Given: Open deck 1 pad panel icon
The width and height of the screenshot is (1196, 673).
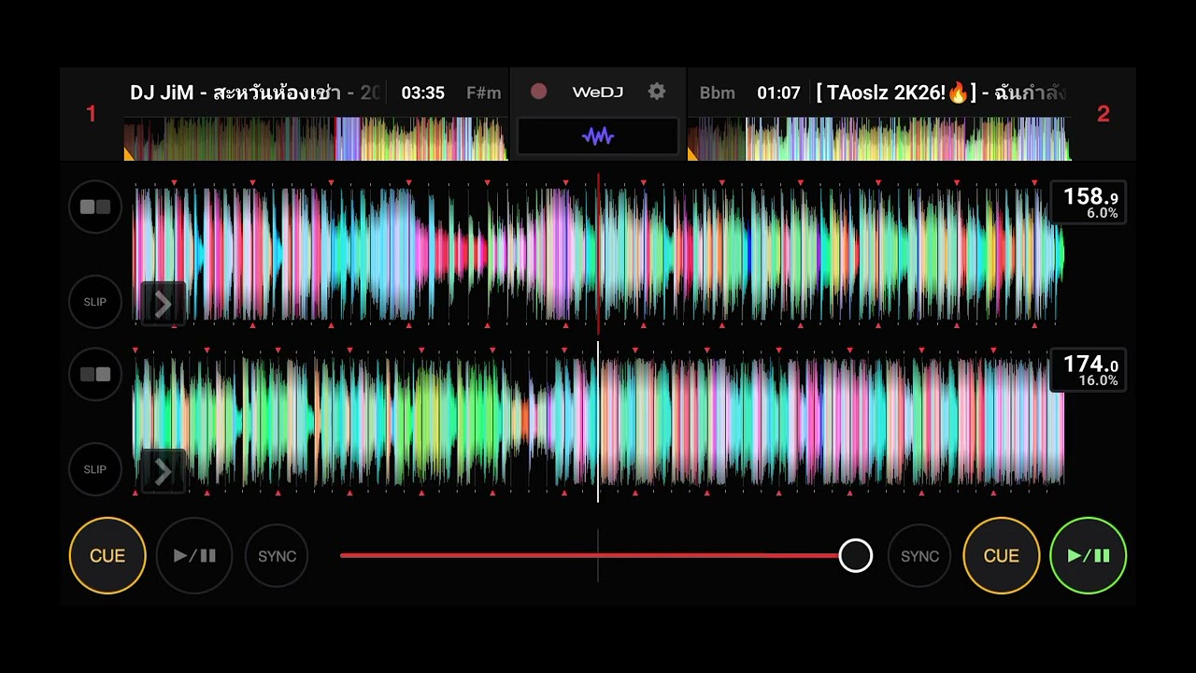Looking at the screenshot, I should pos(95,207).
